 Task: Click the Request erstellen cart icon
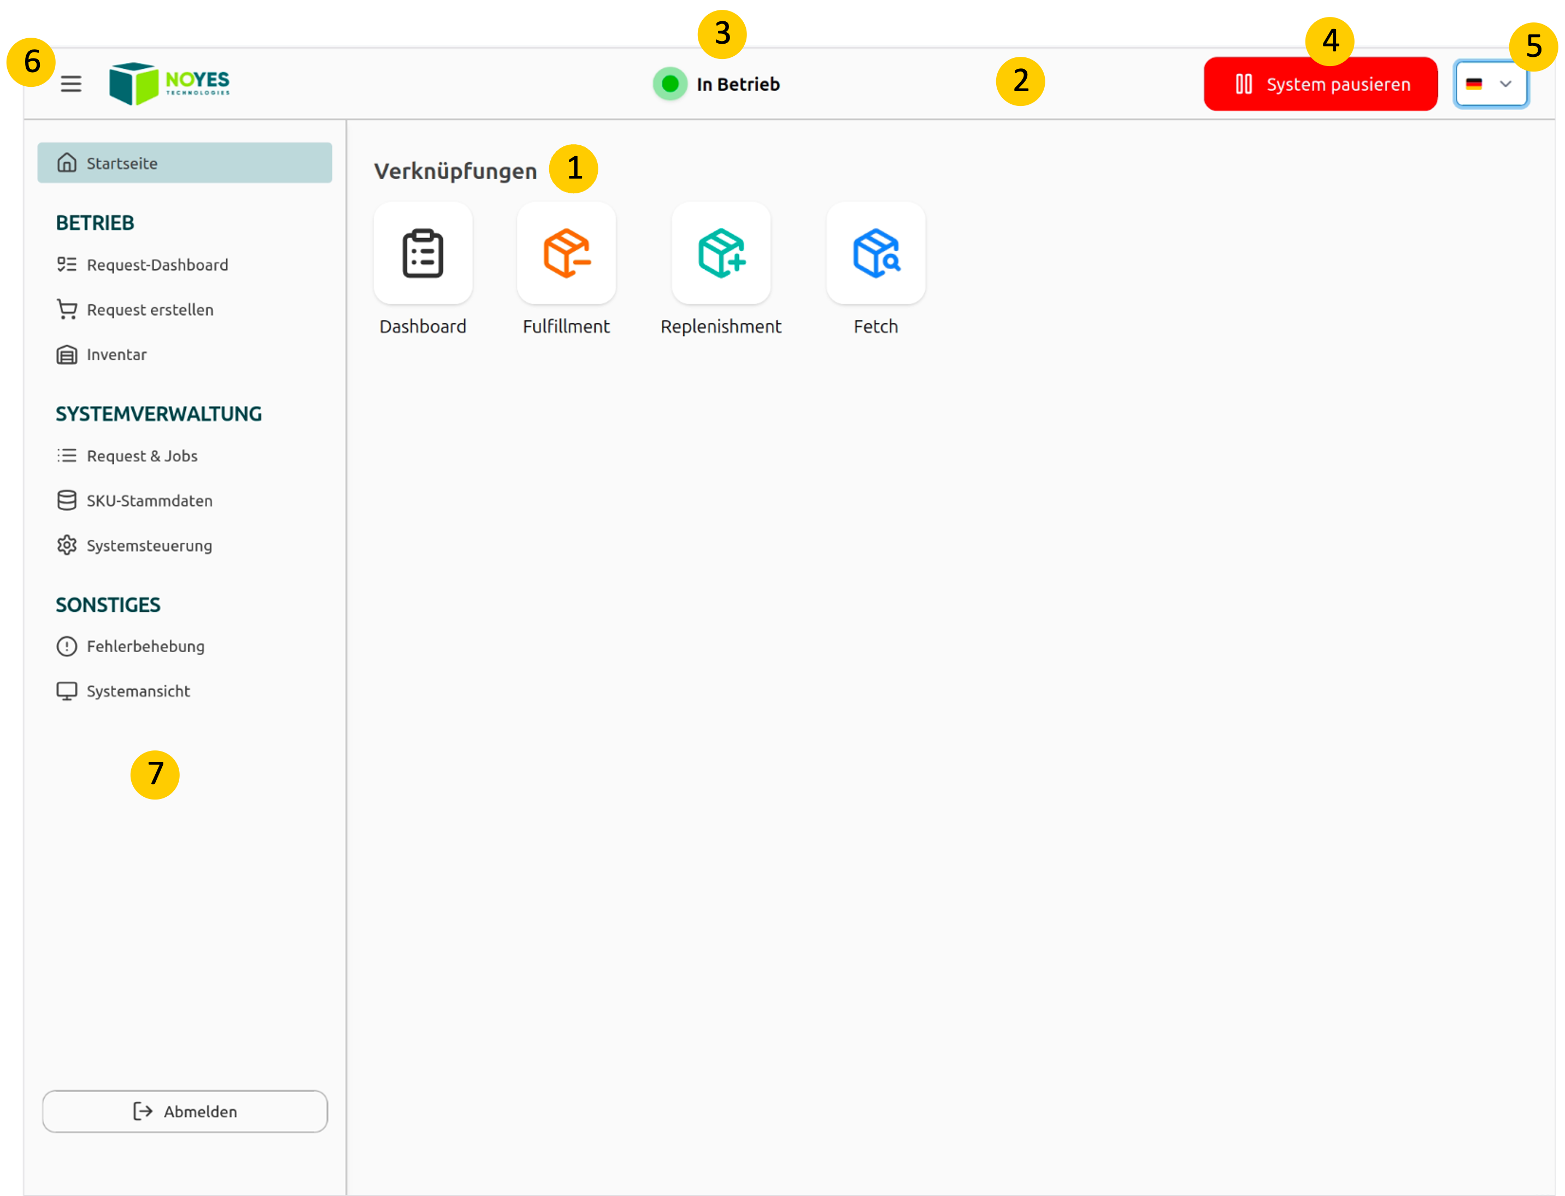click(x=67, y=310)
